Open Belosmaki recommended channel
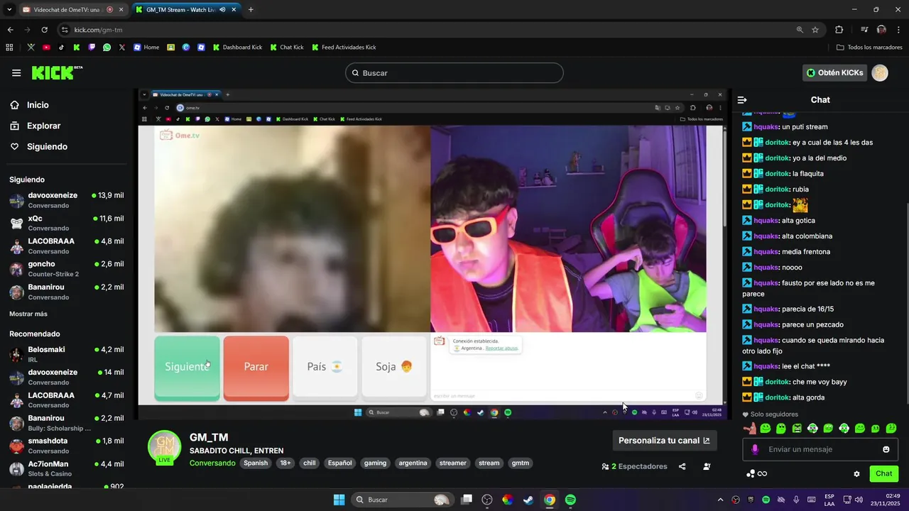The width and height of the screenshot is (909, 511). tap(66, 354)
